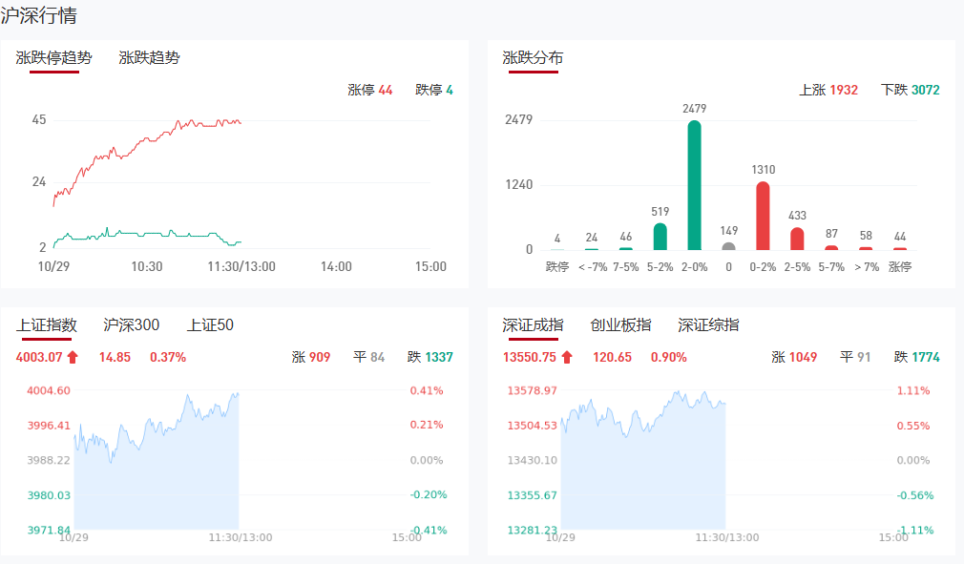Open the 涨跌分布 tab

click(533, 57)
